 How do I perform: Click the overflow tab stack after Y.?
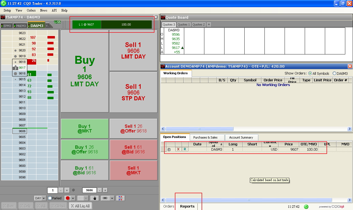tap(51, 26)
